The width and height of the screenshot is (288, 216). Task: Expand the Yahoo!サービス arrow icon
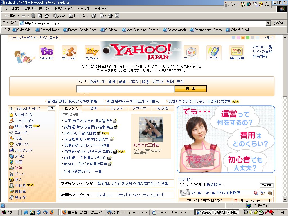pos(11,109)
